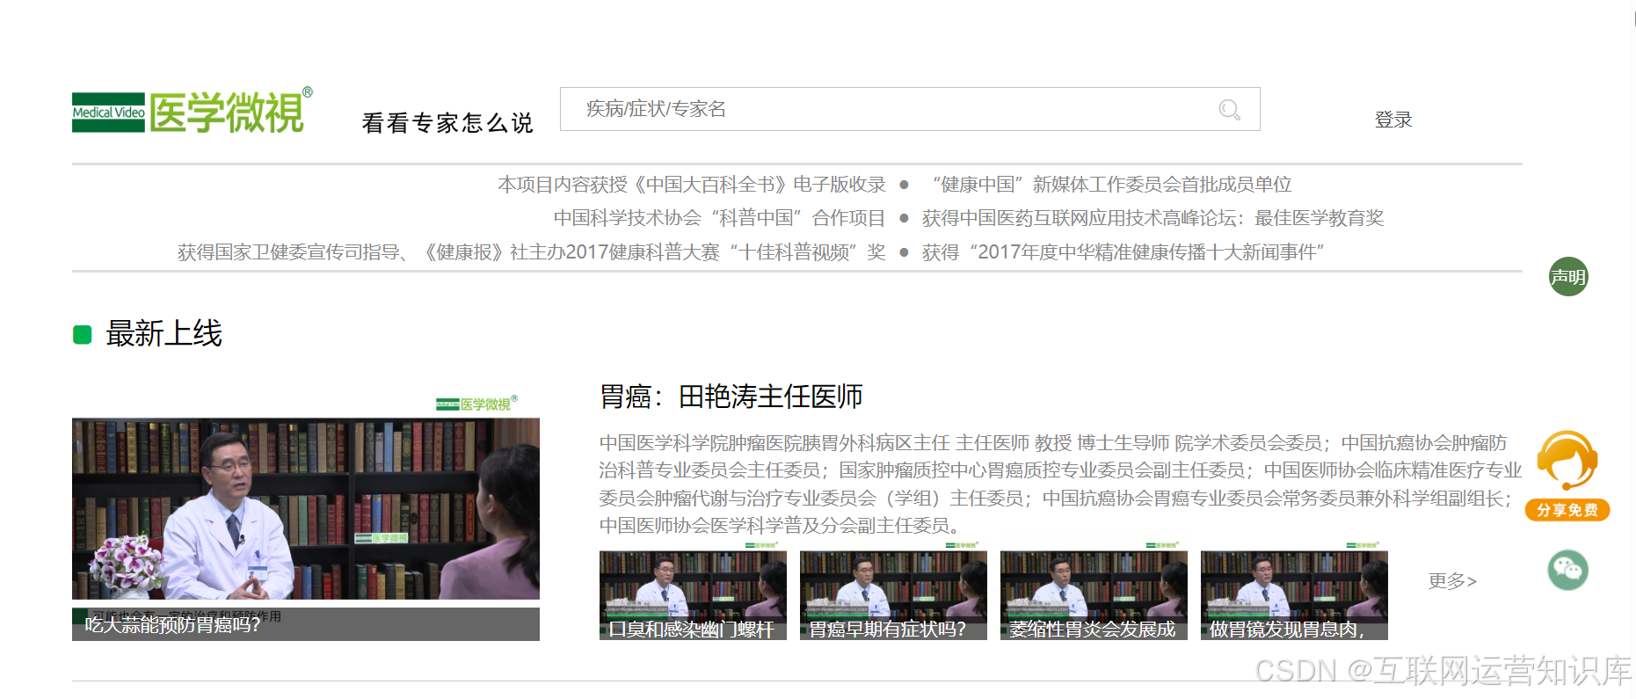
Task: Click the 最新上线 section heading
Action: 164,334
